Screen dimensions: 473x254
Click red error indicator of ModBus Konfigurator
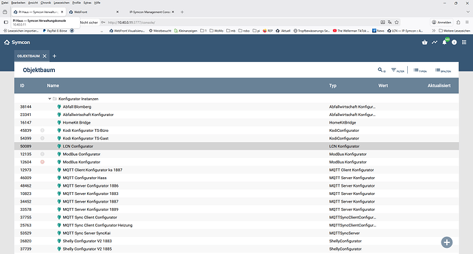point(43,162)
